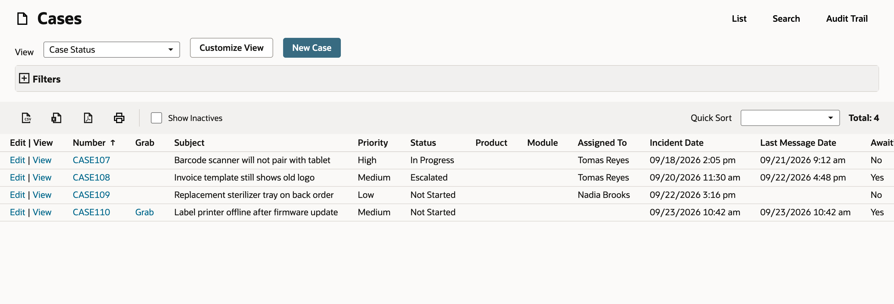Open the CASE108 number link
The width and height of the screenshot is (894, 304).
91,177
